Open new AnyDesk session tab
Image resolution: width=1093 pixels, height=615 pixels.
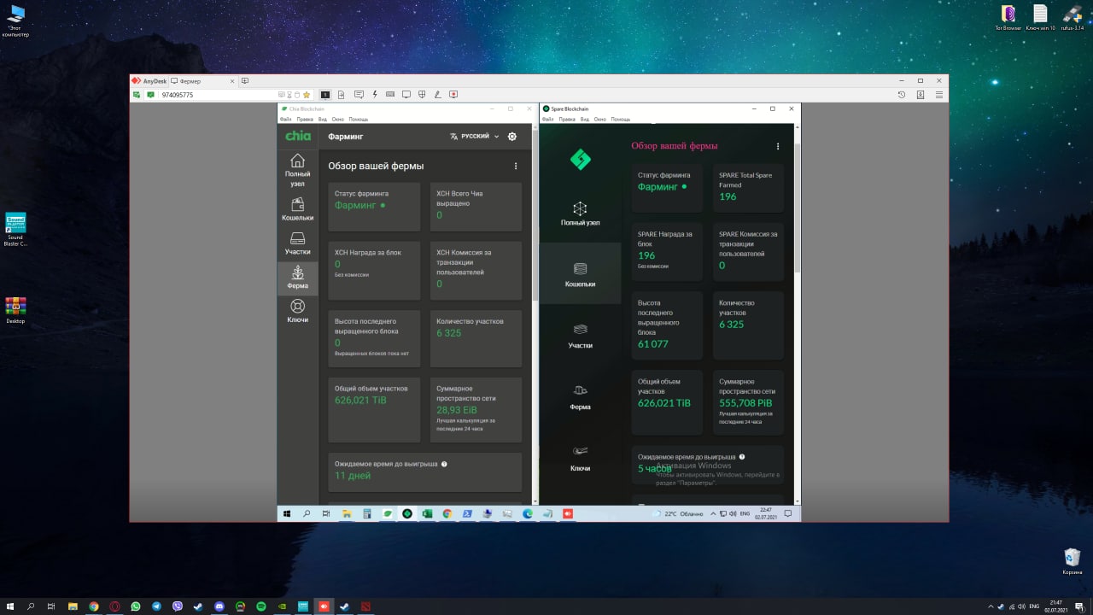pyautogui.click(x=245, y=80)
